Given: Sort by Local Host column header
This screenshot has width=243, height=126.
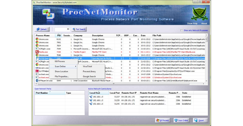Looking at the screenshot, I should pyautogui.click(x=99, y=93).
